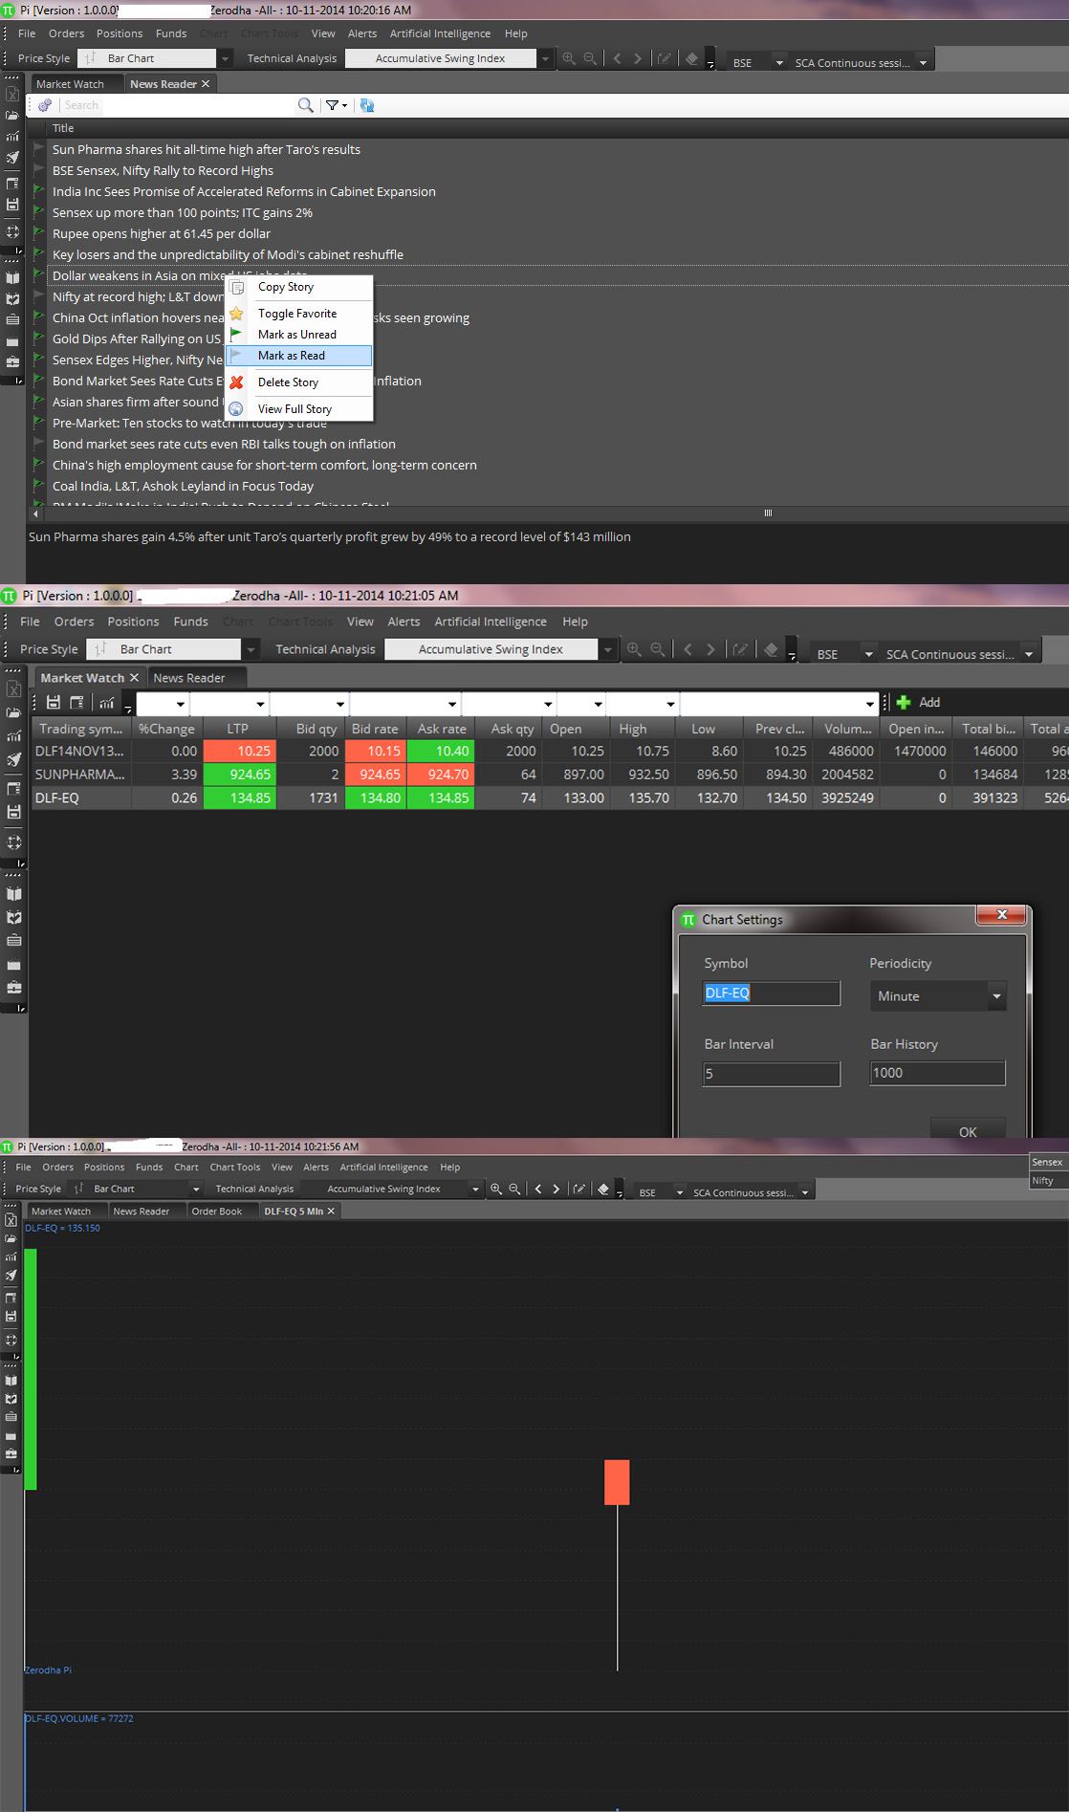
Task: Toggle flag on India Inc Sees Promise story
Action: 39,191
